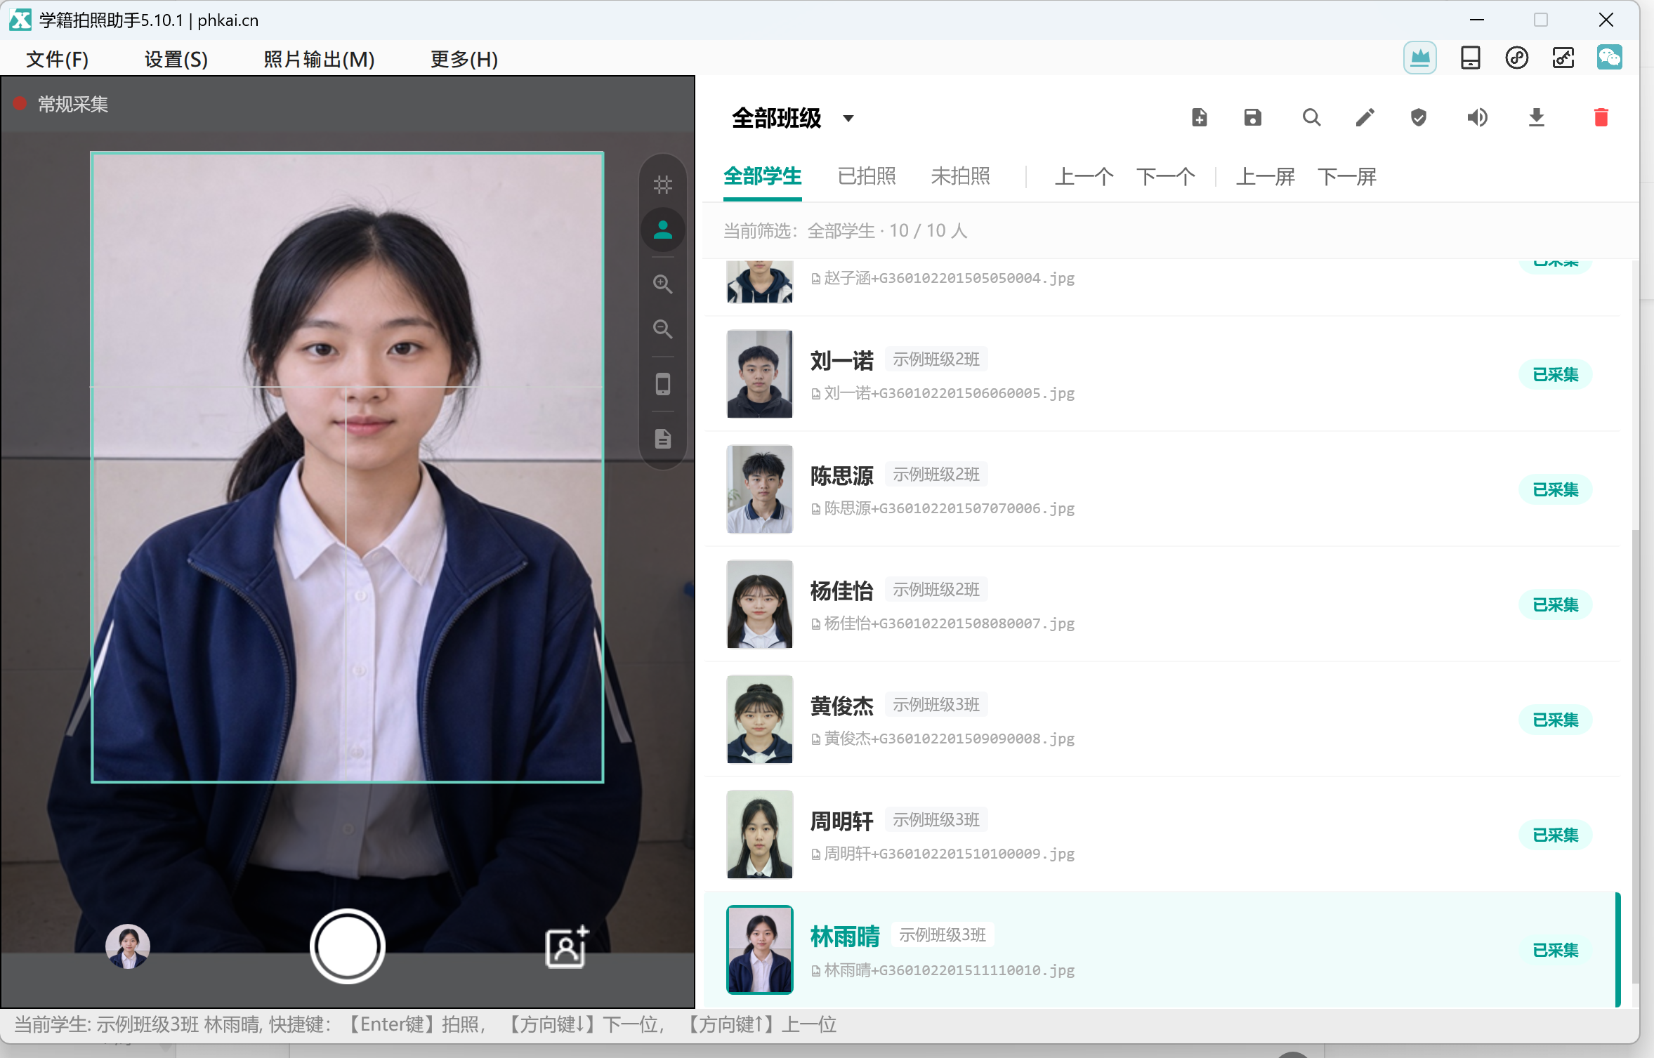The image size is (1654, 1058).
Task: Click the crown VIP icon in top bar
Action: [1419, 58]
